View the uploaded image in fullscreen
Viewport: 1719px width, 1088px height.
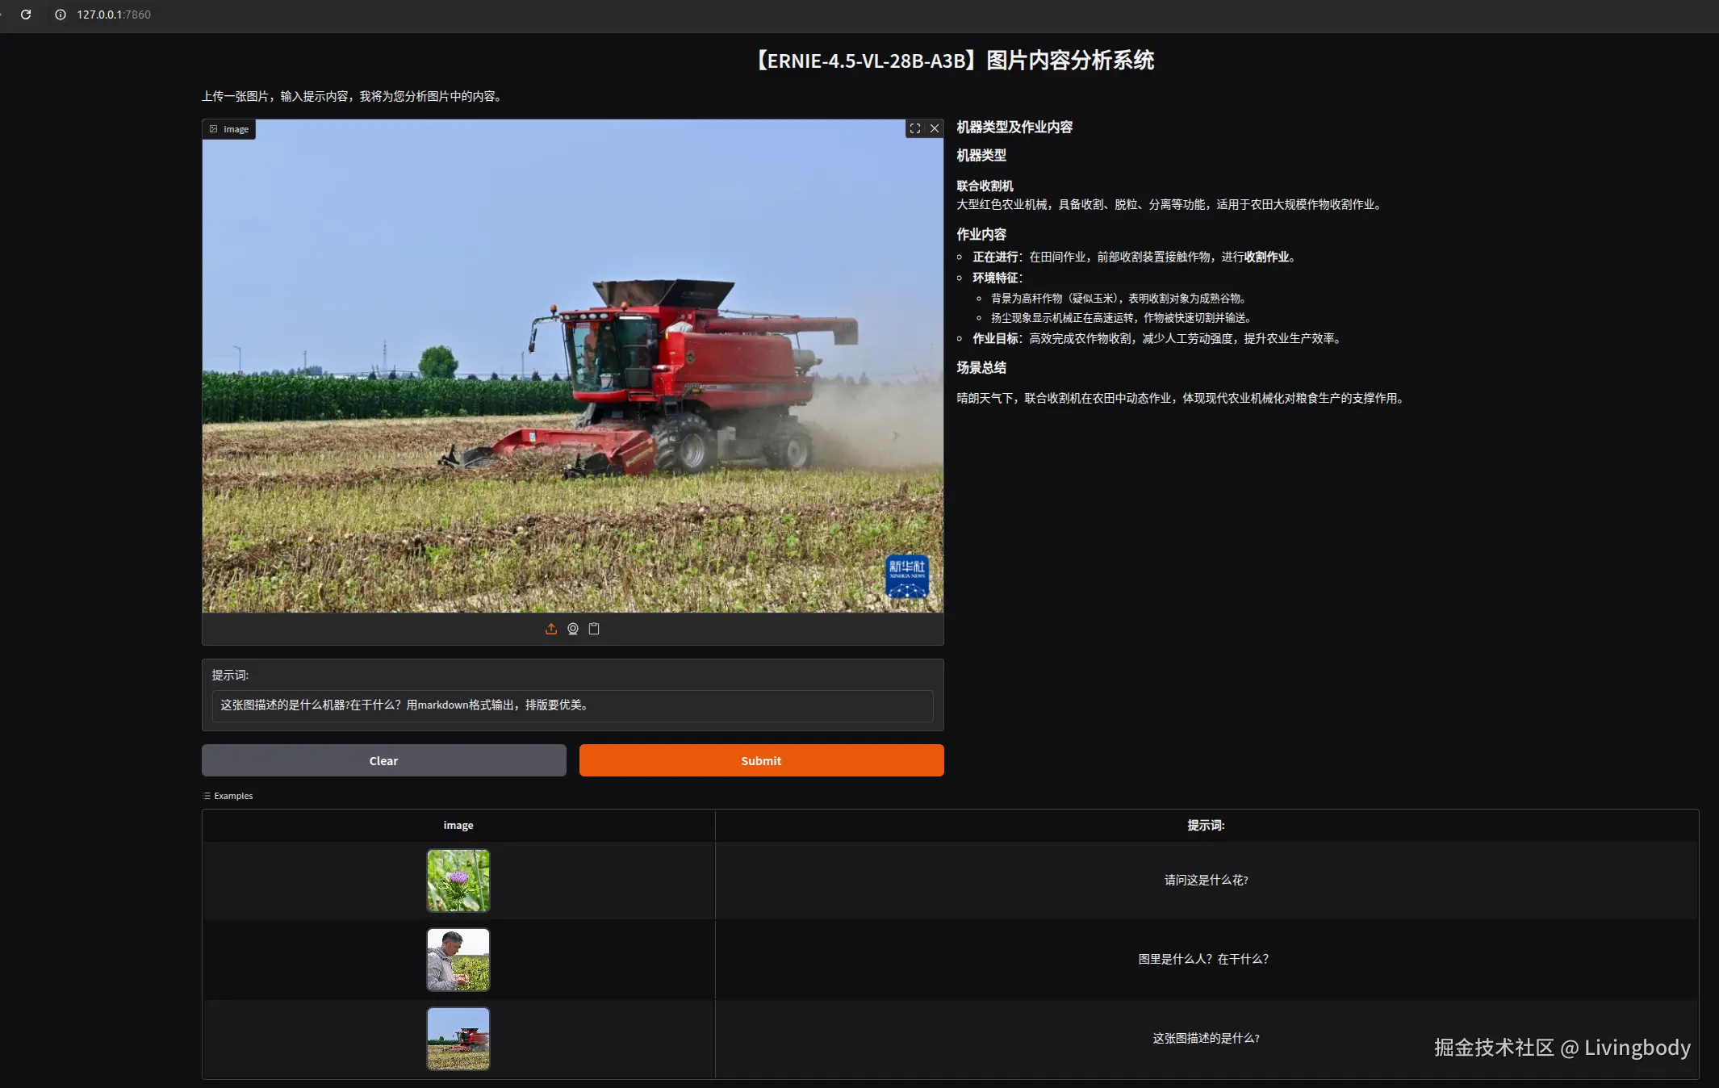[915, 128]
